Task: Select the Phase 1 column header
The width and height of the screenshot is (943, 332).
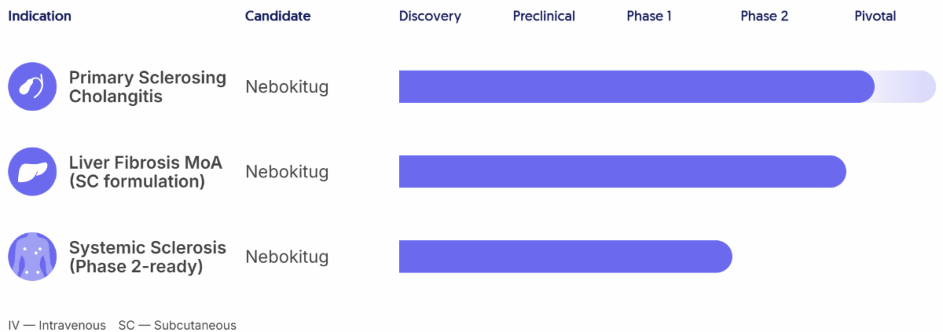Action: tap(649, 16)
